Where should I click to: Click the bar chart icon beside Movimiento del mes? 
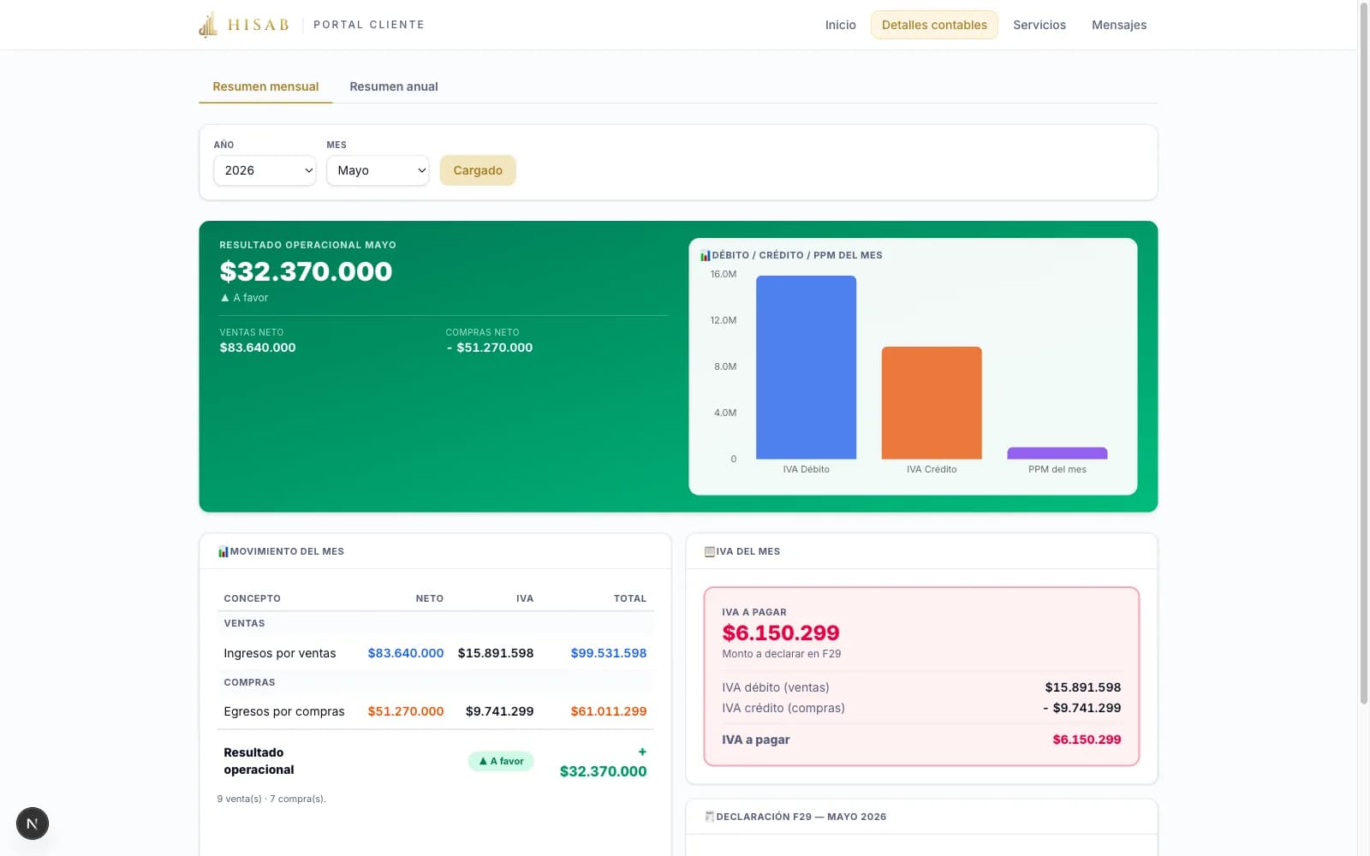[223, 551]
